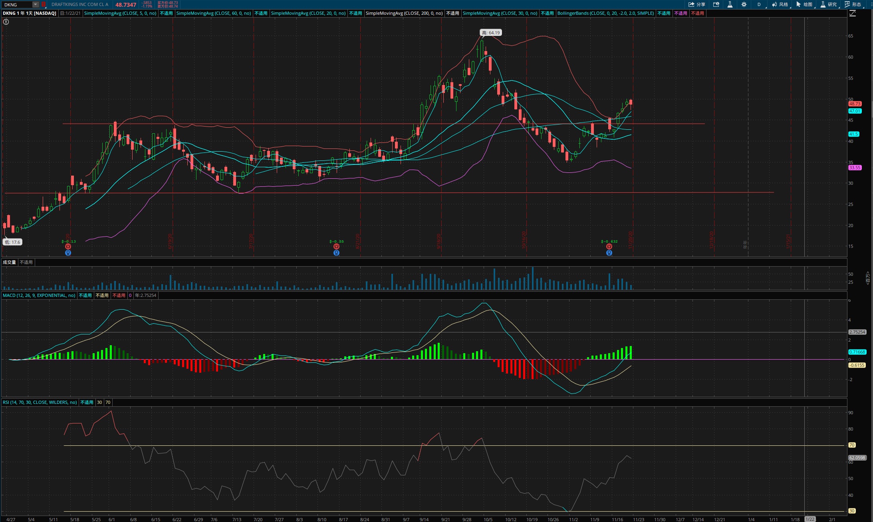The width and height of the screenshot is (873, 522).
Task: Click the flask edit-studies icon
Action: click(730, 4)
